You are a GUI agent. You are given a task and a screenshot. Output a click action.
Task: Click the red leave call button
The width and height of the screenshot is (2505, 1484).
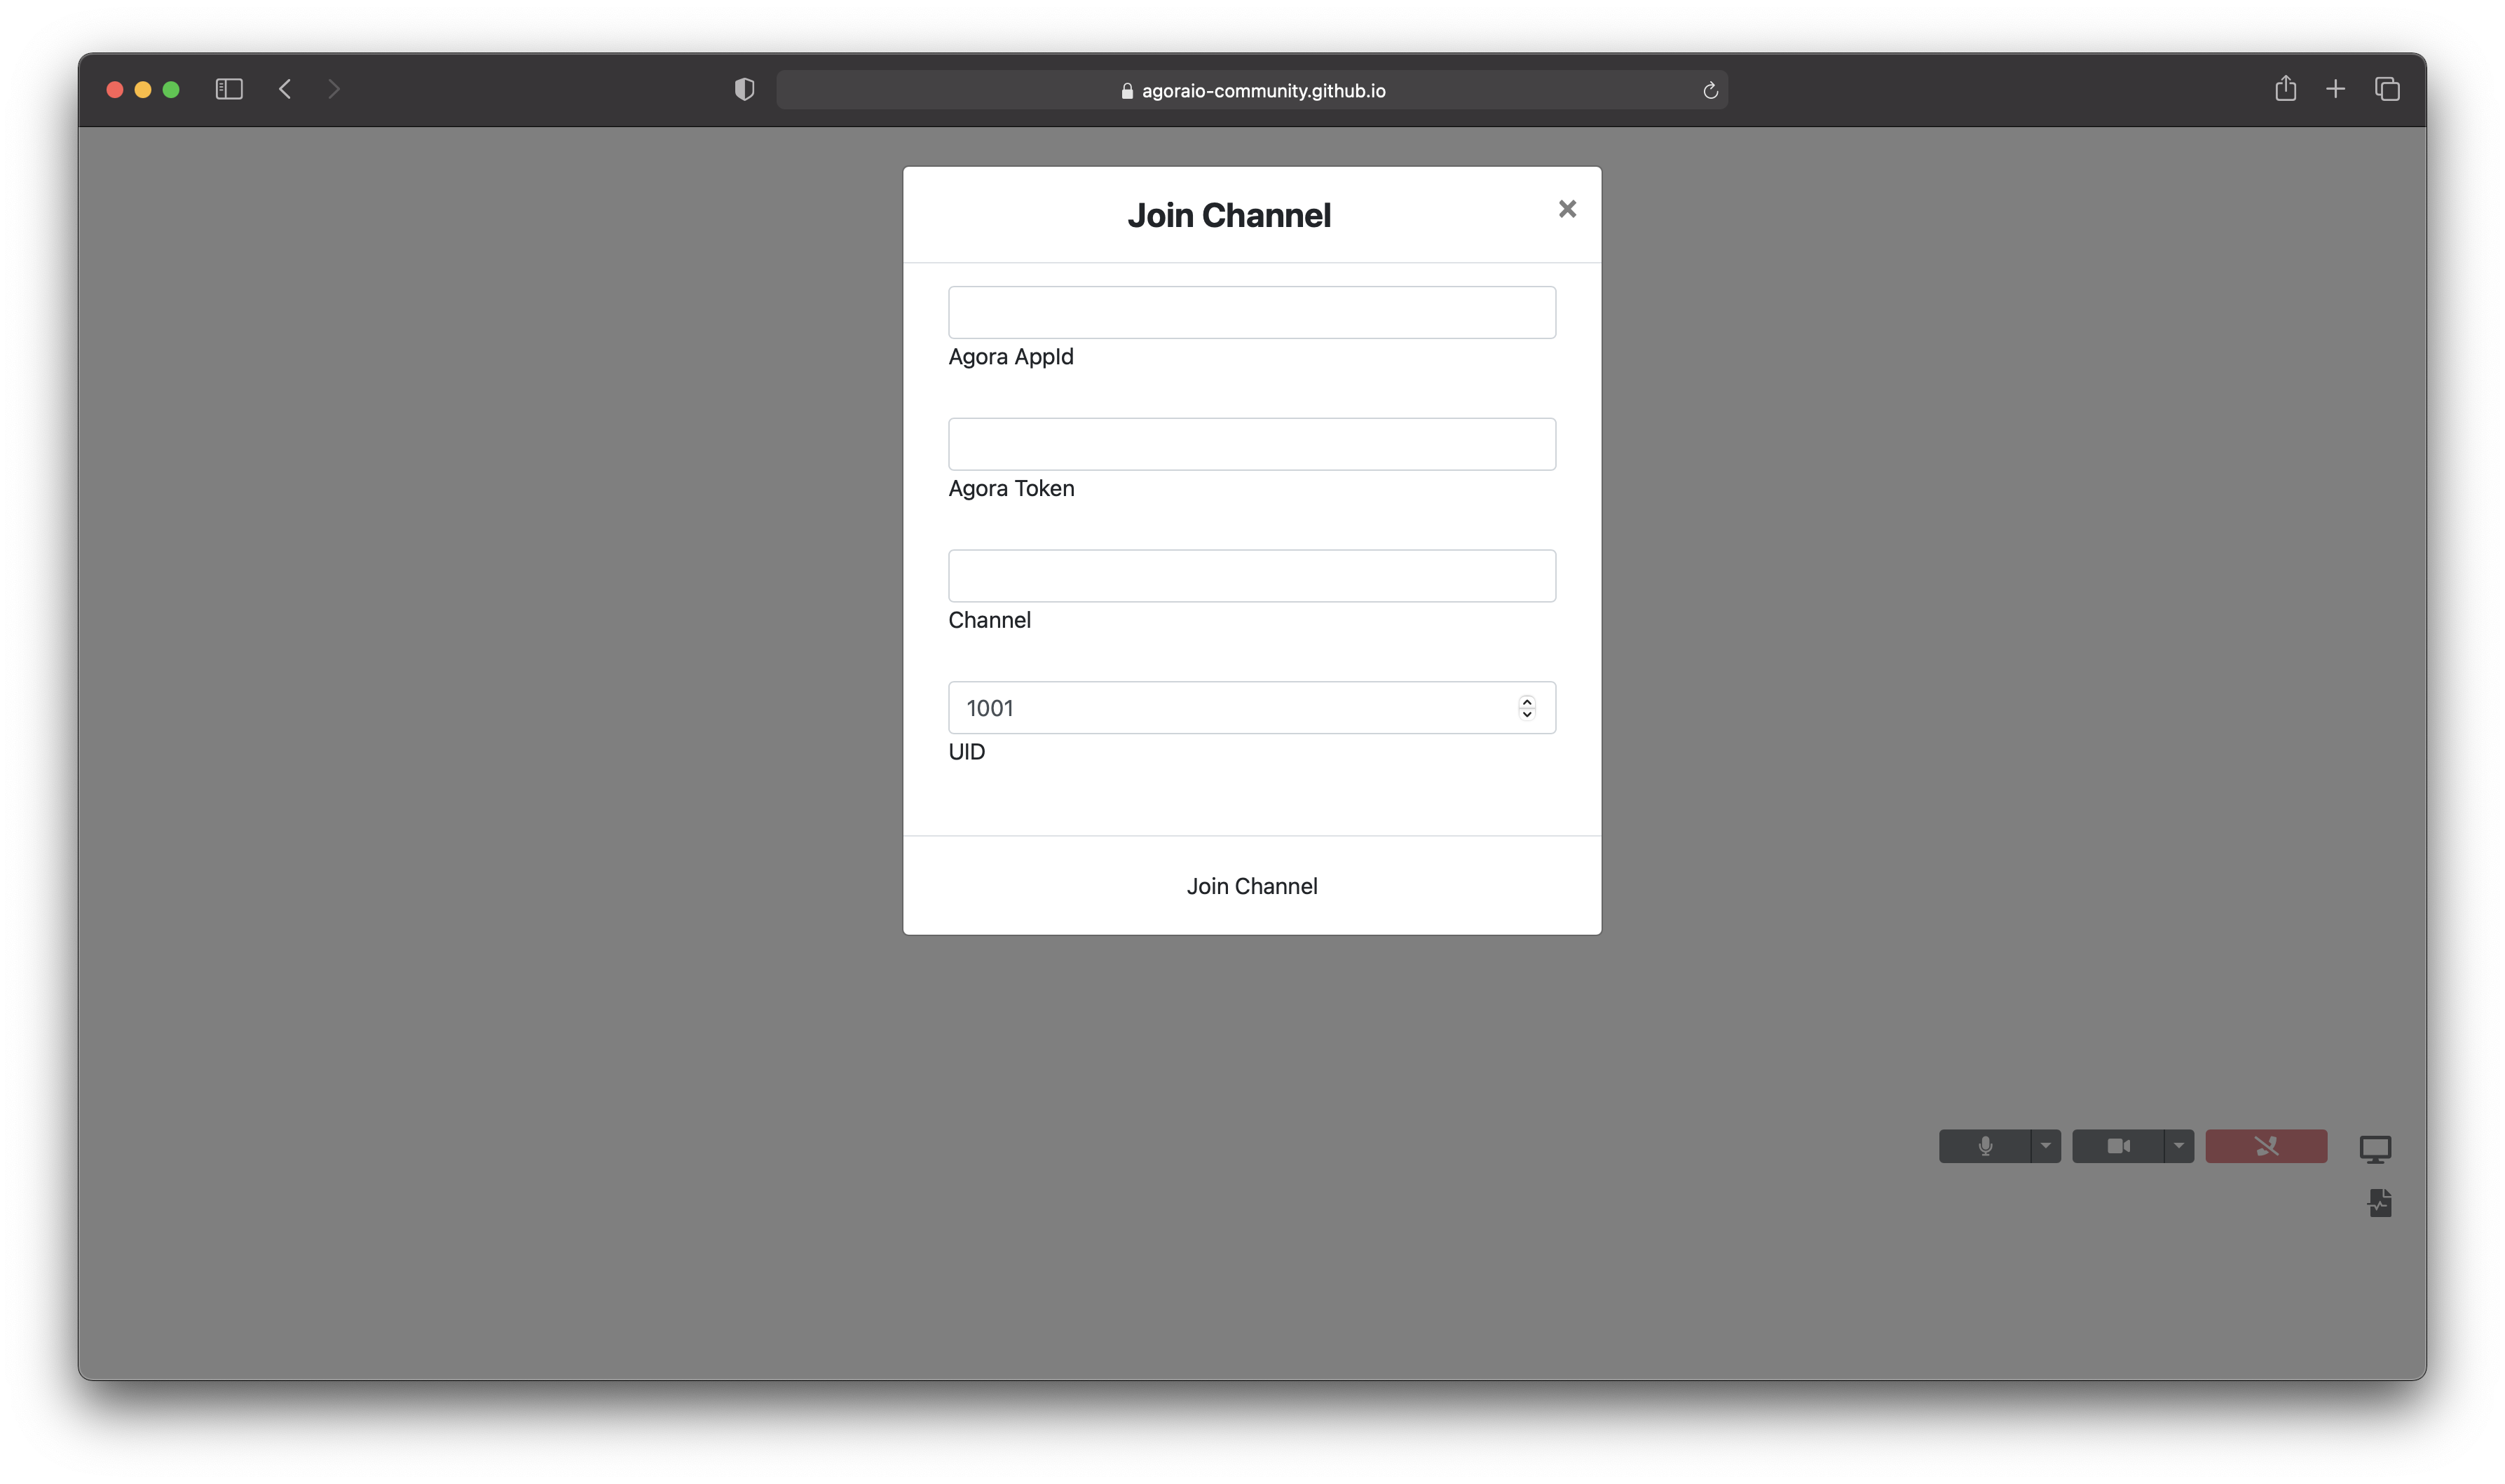click(x=2266, y=1146)
